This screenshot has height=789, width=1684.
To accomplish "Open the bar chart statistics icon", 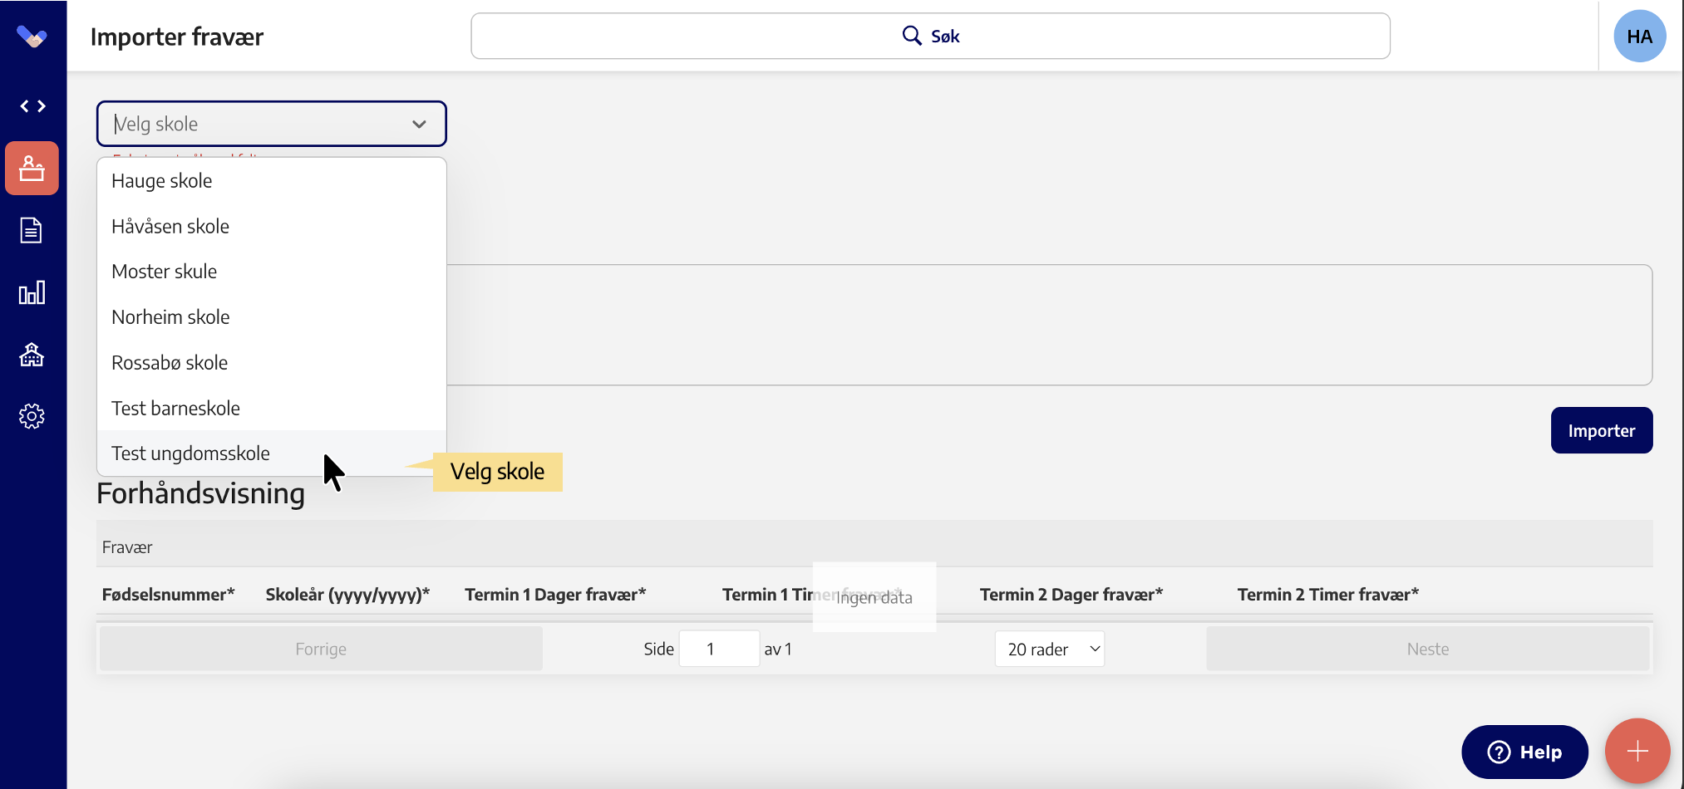I will 32,292.
